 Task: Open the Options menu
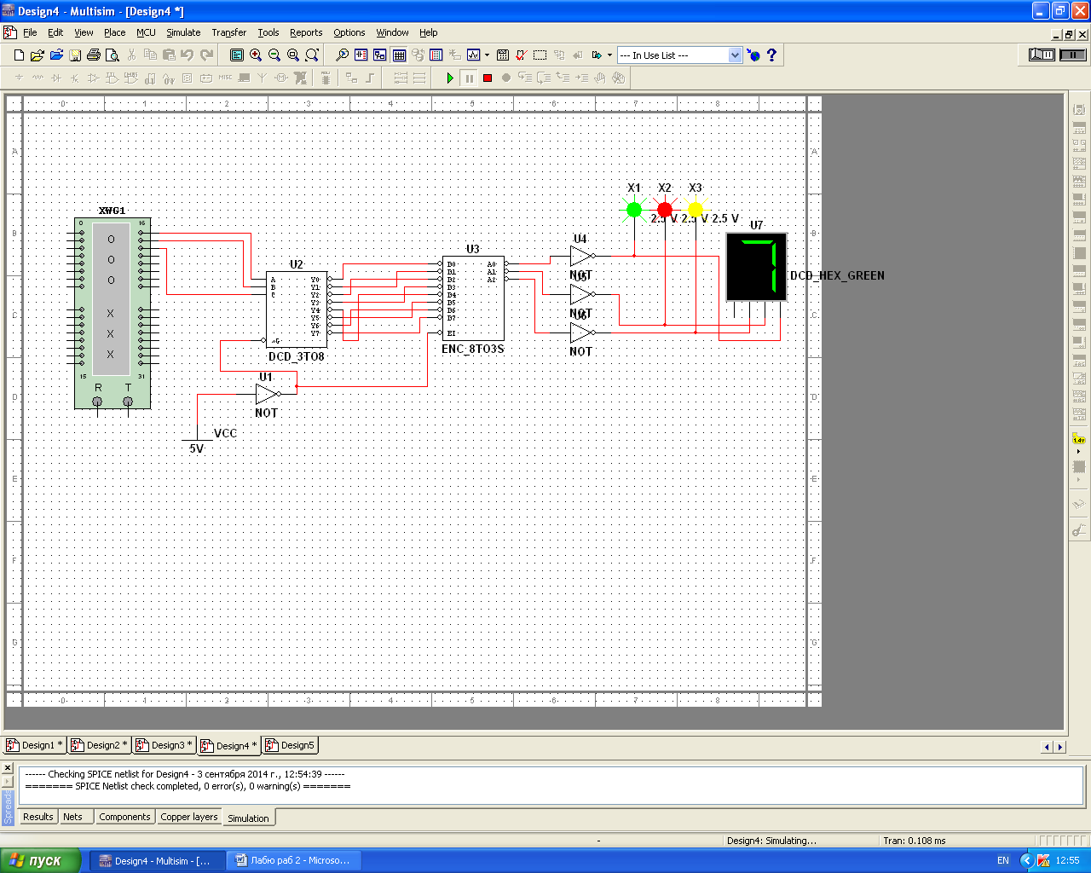[349, 32]
